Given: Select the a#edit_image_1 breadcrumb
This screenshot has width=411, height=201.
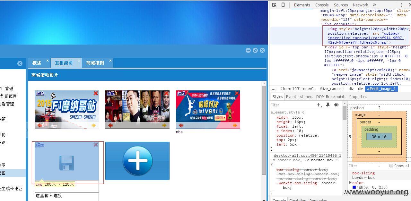Looking at the screenshot, I should click(381, 89).
